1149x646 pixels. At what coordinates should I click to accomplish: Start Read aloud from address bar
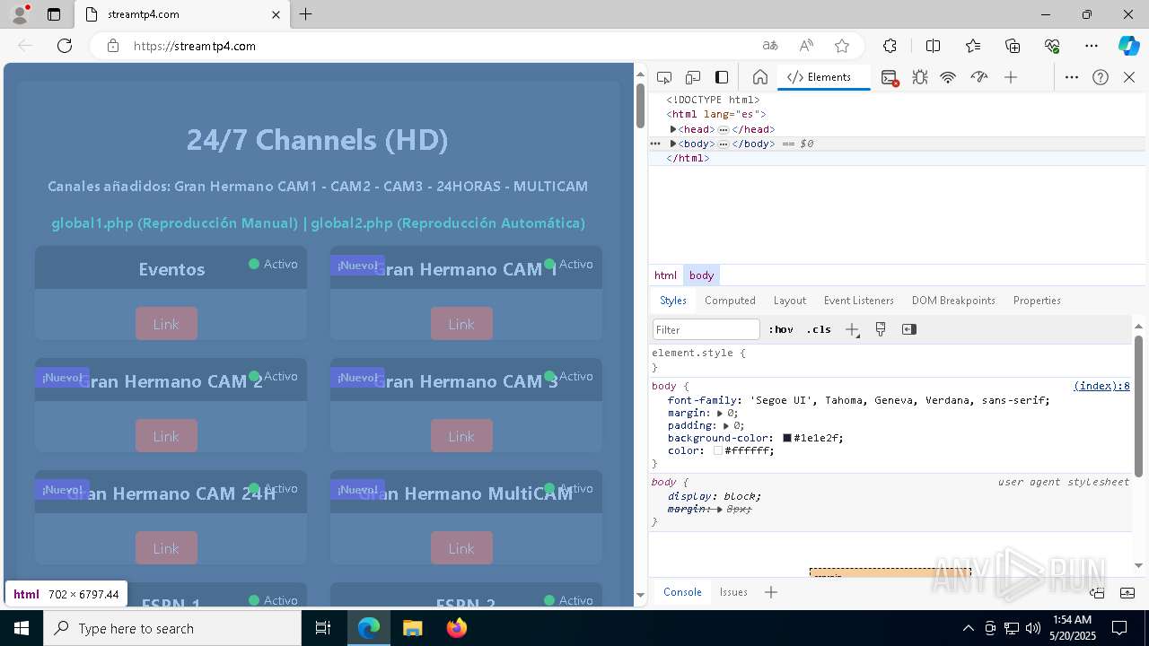point(806,46)
